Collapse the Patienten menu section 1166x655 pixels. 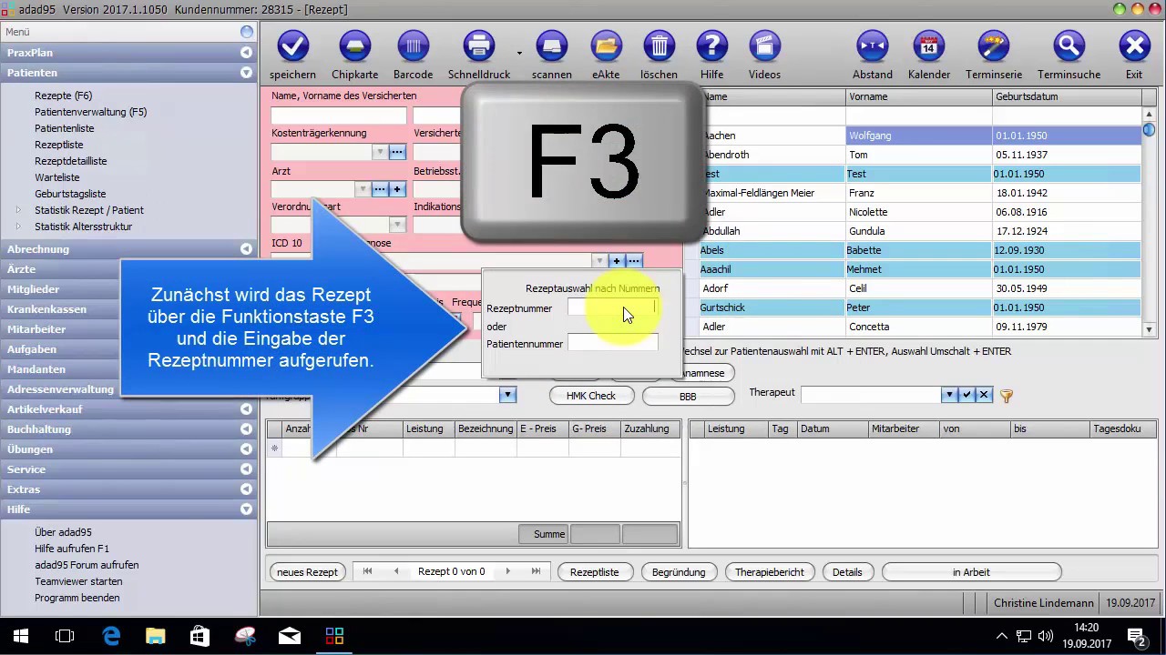[x=246, y=73]
